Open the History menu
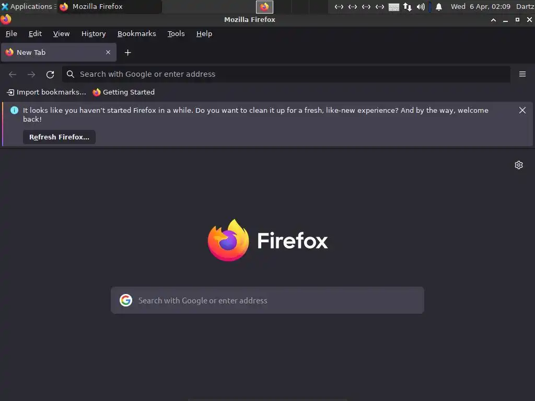Image resolution: width=535 pixels, height=401 pixels. click(x=94, y=34)
